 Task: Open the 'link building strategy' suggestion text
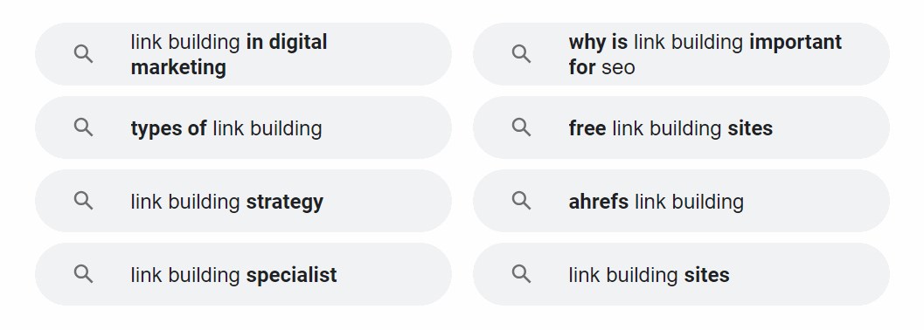227,202
